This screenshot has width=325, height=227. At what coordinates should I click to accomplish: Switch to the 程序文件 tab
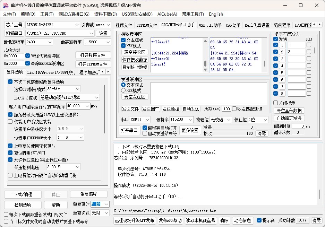[124, 25]
